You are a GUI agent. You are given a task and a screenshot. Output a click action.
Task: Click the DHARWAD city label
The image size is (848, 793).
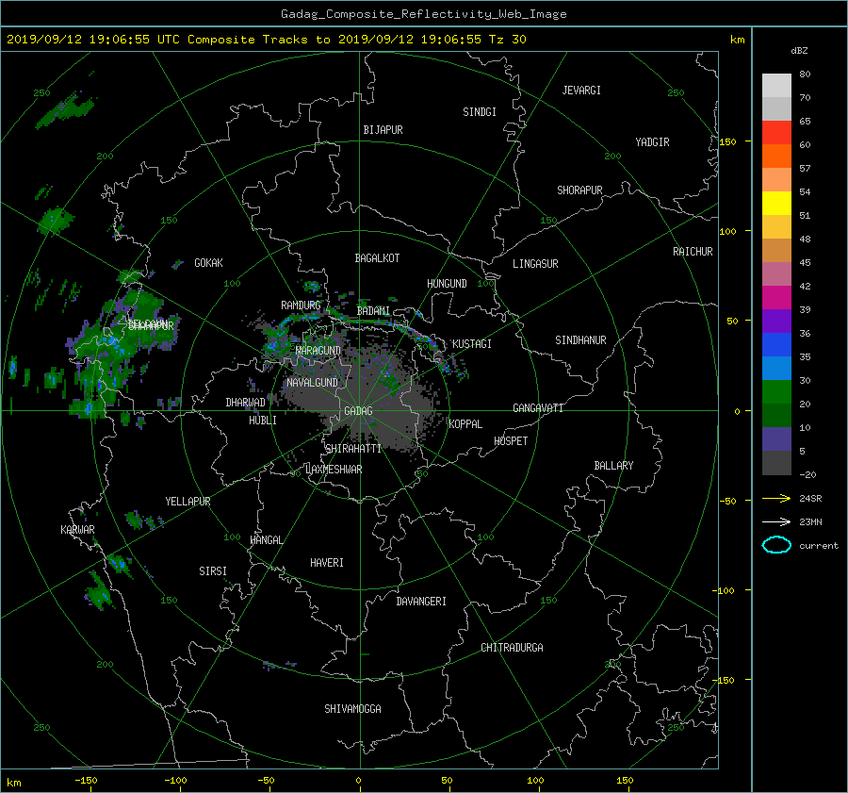click(x=245, y=403)
